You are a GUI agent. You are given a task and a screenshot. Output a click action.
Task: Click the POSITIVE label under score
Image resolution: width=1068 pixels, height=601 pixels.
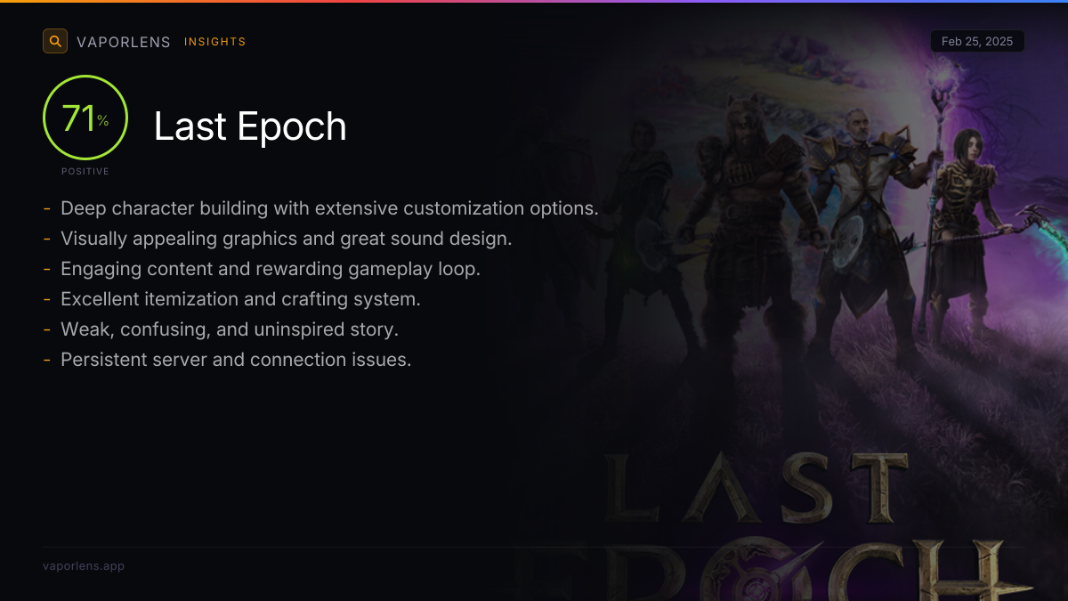click(85, 171)
